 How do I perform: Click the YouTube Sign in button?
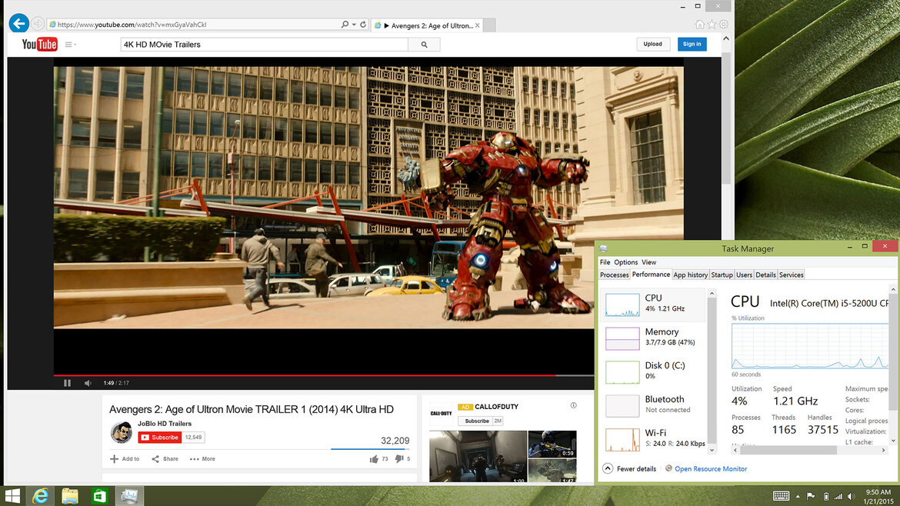[x=692, y=44]
